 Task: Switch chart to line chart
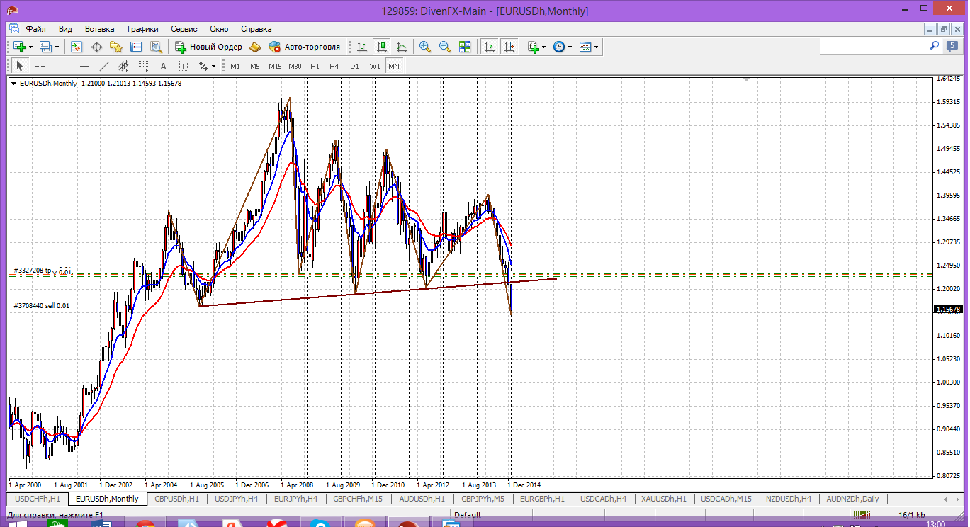point(402,47)
